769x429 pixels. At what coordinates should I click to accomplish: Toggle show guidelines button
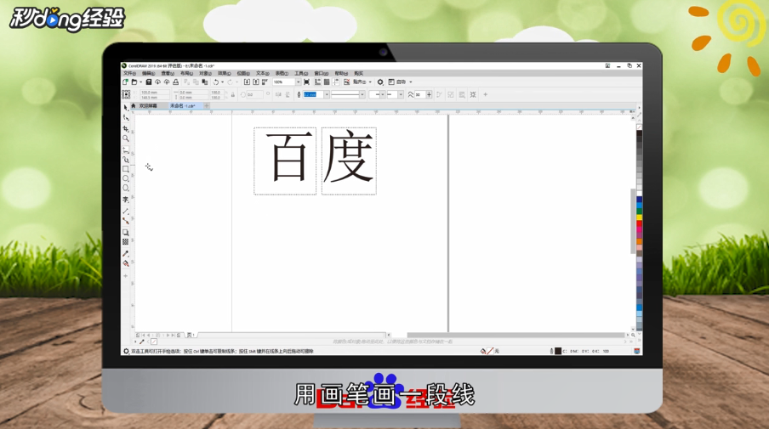pos(335,82)
